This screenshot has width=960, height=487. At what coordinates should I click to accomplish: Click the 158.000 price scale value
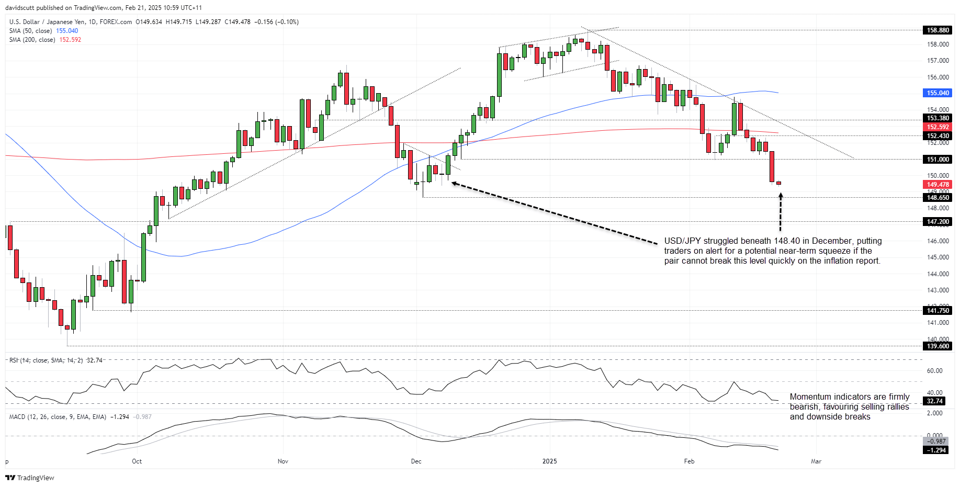click(938, 44)
